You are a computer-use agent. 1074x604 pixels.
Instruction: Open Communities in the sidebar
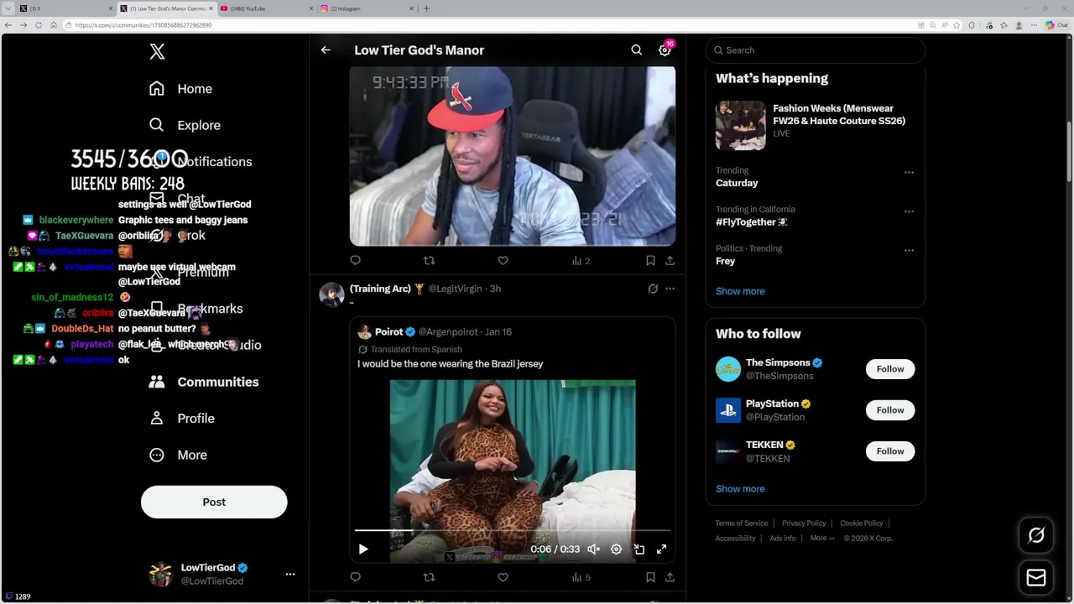[x=203, y=382]
